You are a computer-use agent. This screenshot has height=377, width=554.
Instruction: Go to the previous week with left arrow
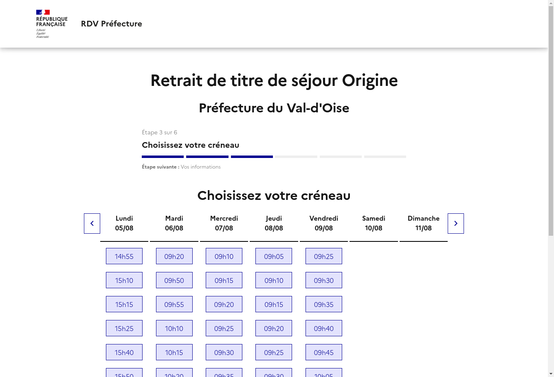92,224
